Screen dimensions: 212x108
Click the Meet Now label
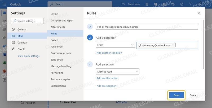pyautogui.click(x=134, y=4)
